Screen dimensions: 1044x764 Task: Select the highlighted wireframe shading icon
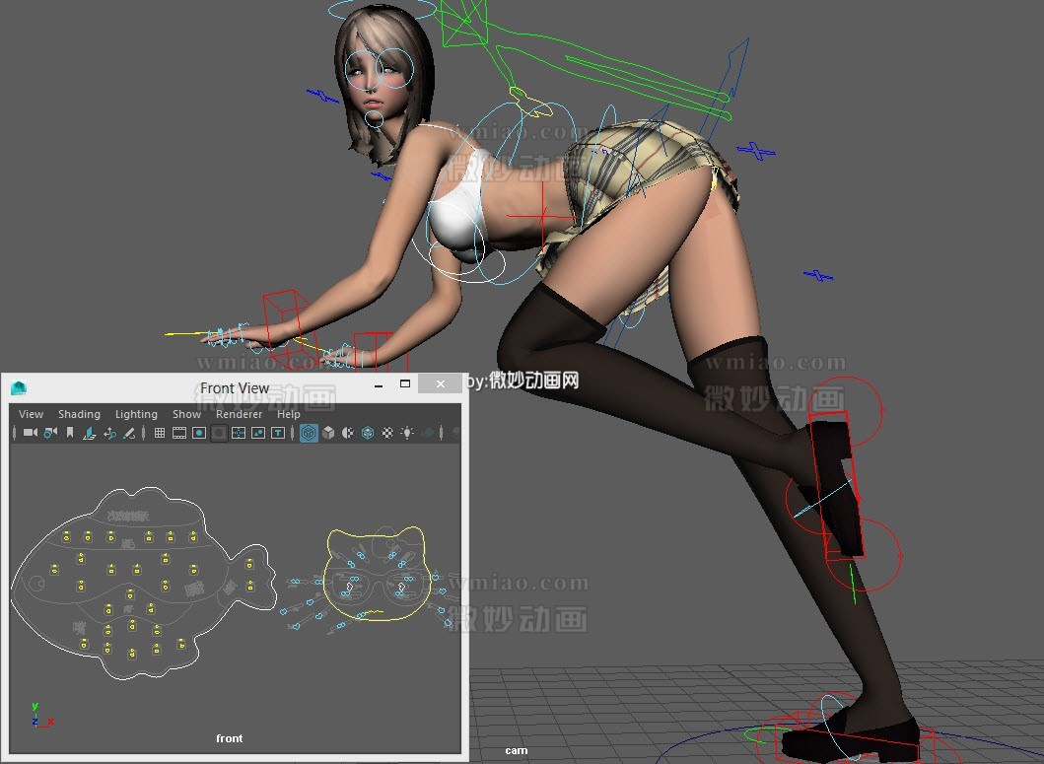[x=307, y=433]
